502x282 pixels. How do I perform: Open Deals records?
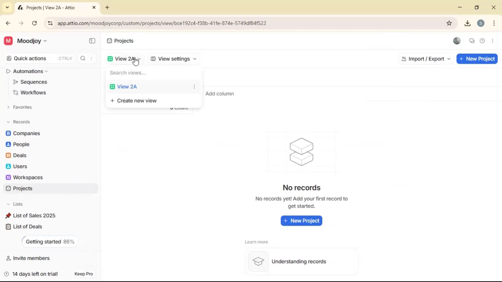coord(20,155)
